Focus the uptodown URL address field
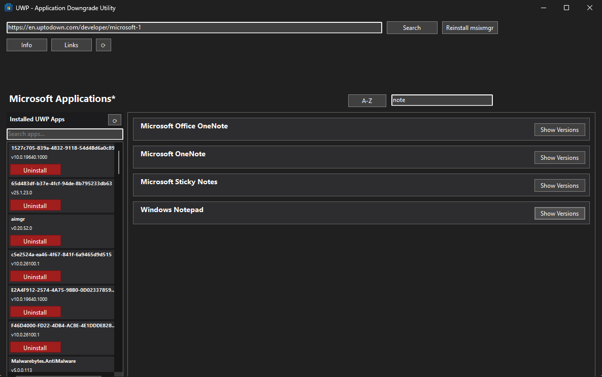Viewport: 602px width, 377px height. [x=194, y=27]
